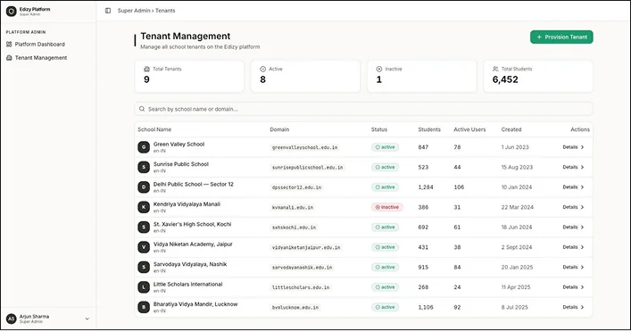This screenshot has width=631, height=331.
Task: Open Details for Delhi Public School
Action: click(573, 187)
